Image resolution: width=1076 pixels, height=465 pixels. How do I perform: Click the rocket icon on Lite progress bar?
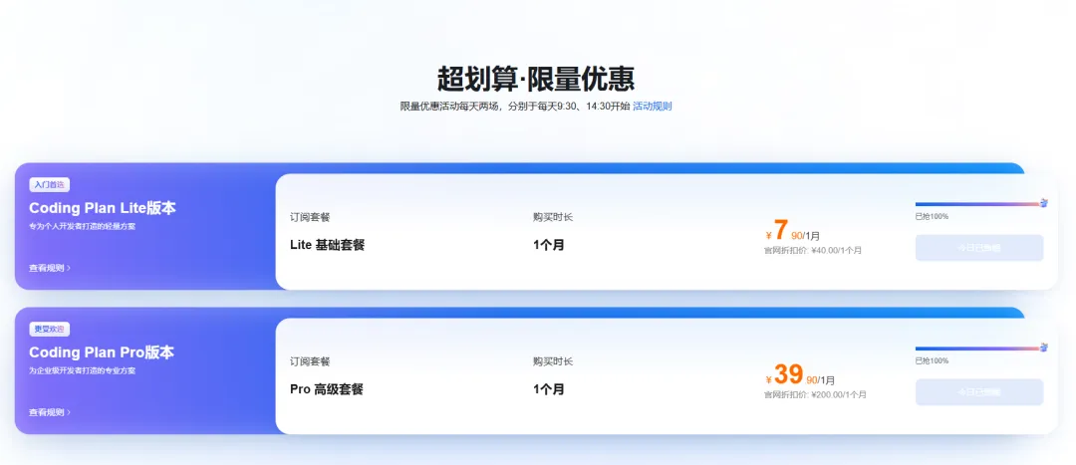tap(1044, 203)
